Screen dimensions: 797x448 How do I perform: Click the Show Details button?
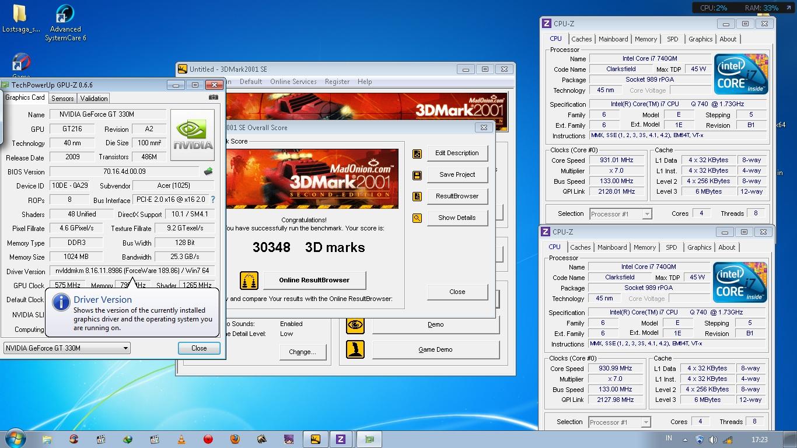pos(457,218)
